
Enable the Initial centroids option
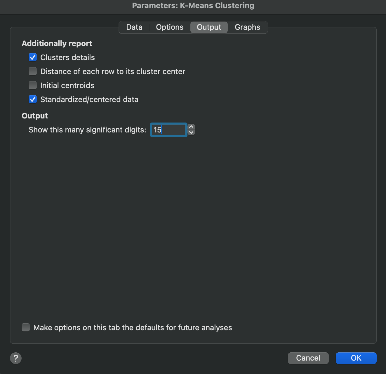(33, 85)
